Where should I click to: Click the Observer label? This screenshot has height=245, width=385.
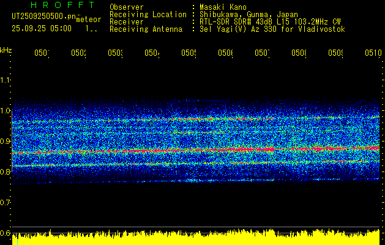127,7
